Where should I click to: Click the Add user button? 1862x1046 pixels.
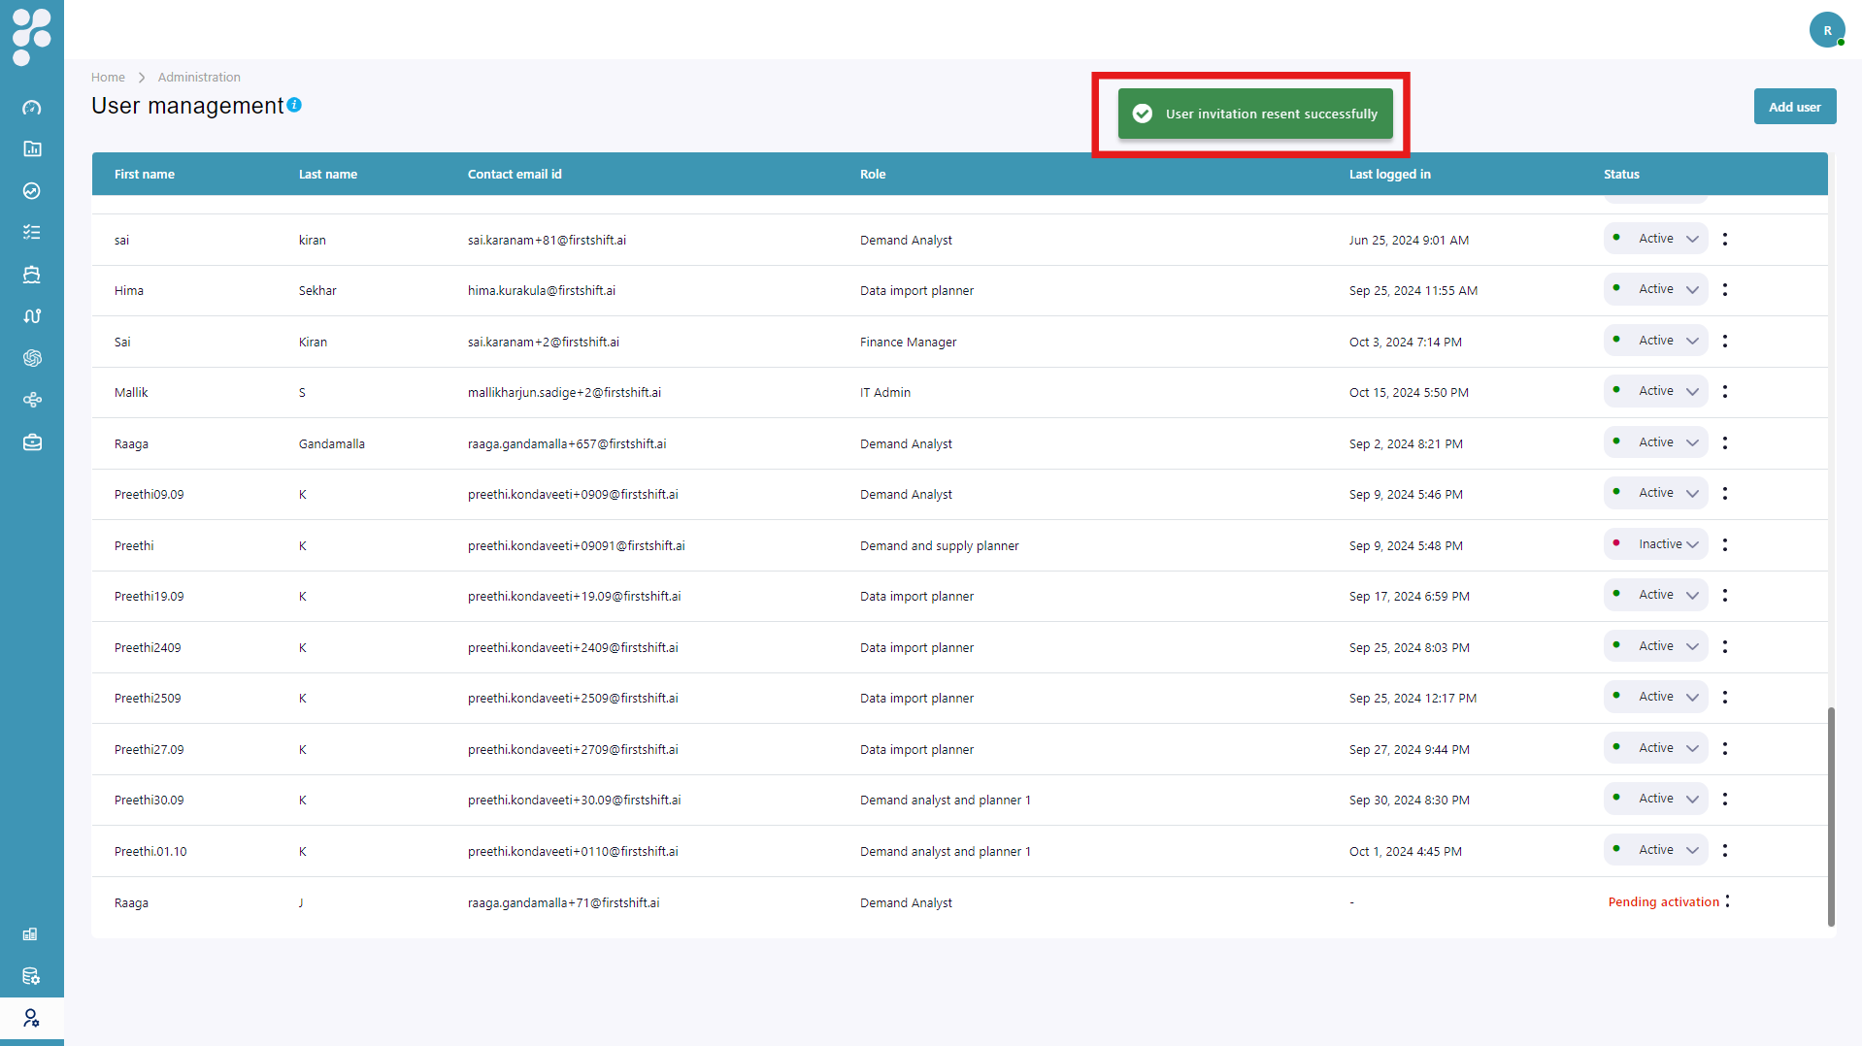(1794, 107)
